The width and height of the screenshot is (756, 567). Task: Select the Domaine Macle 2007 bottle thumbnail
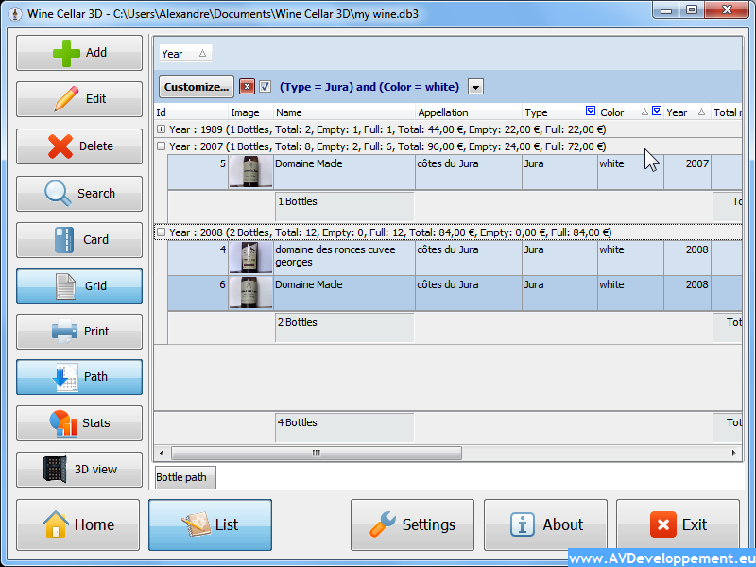point(250,172)
